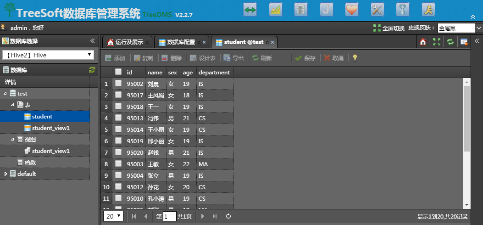This screenshot has height=225, width=483.
Task: Open the 更换皮肤 skin dropdown
Action: [460, 28]
